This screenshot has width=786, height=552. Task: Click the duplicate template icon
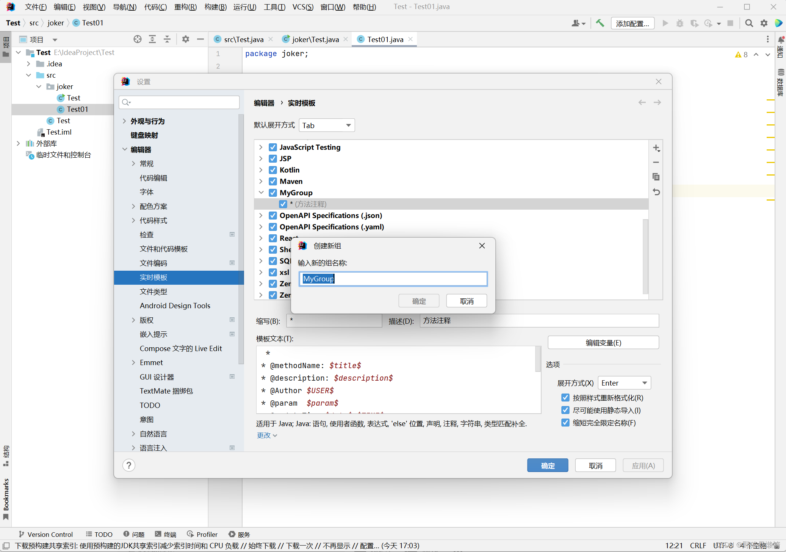pyautogui.click(x=656, y=177)
